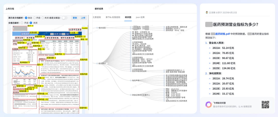278x117 pixels.
Task: Click the 38.99%, 2022年 tree node
Action: click(139, 44)
